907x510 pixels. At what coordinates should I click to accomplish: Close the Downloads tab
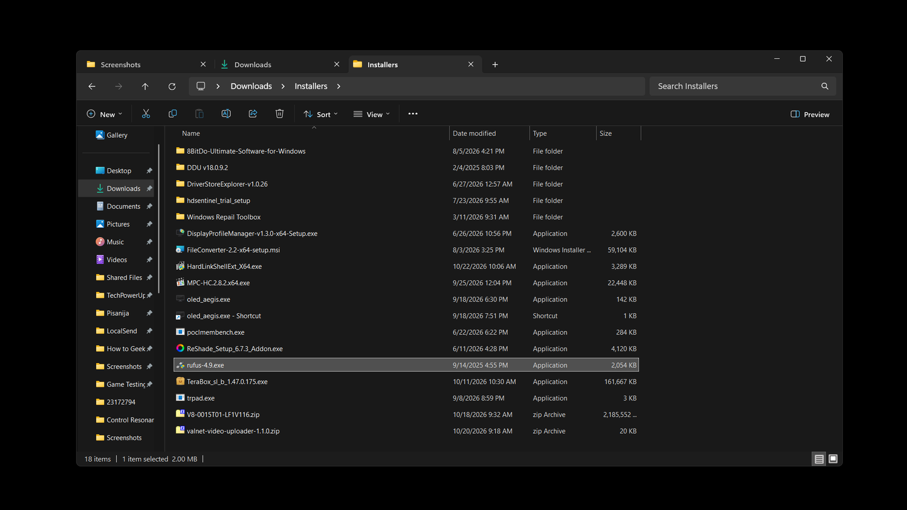click(x=337, y=64)
